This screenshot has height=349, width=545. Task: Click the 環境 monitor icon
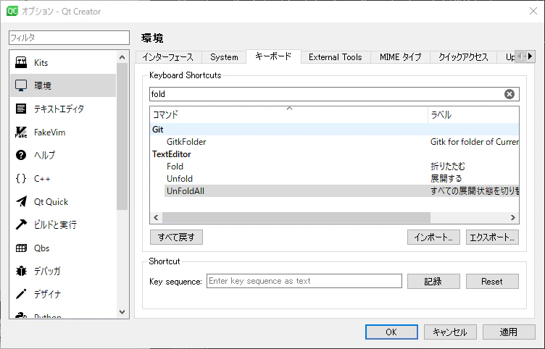[x=21, y=85]
